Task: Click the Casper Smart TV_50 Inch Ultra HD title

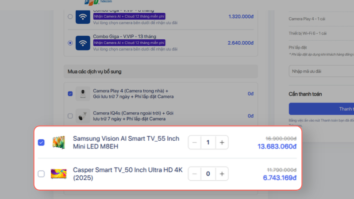Action: 127,174
